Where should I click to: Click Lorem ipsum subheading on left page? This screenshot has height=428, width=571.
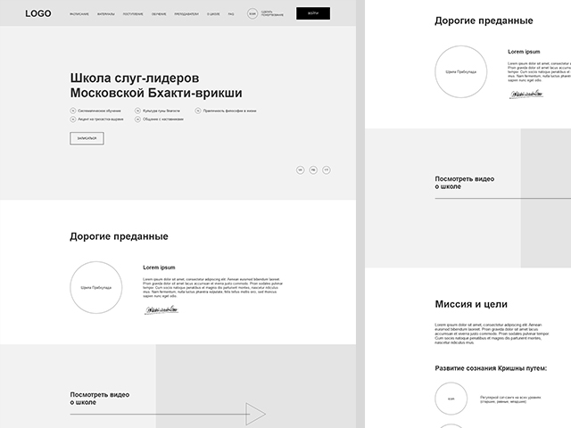[x=159, y=267]
